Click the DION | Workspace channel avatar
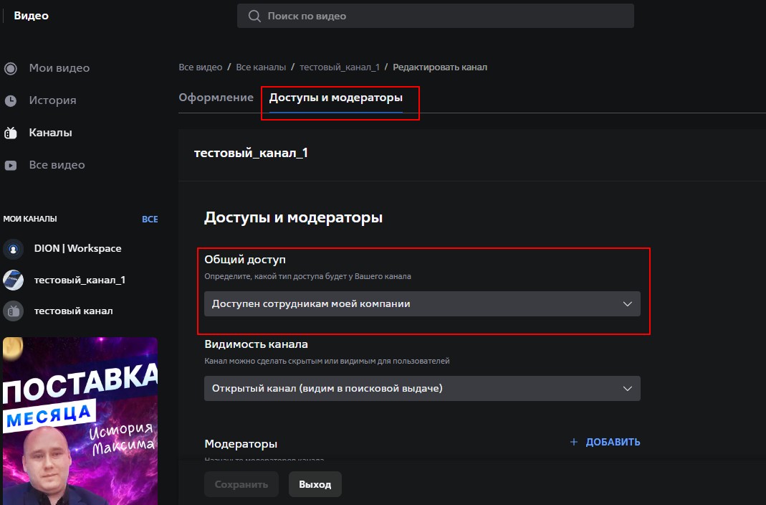Viewport: 766px width, 505px height. [14, 249]
